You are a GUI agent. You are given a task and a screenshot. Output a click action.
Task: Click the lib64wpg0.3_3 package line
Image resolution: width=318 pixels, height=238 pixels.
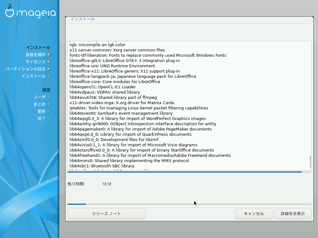coord(138,118)
